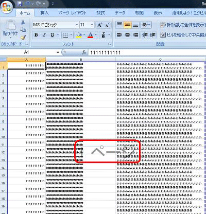Click cell B7 with wrapped text
The image size is (206, 214).
coord(81,112)
